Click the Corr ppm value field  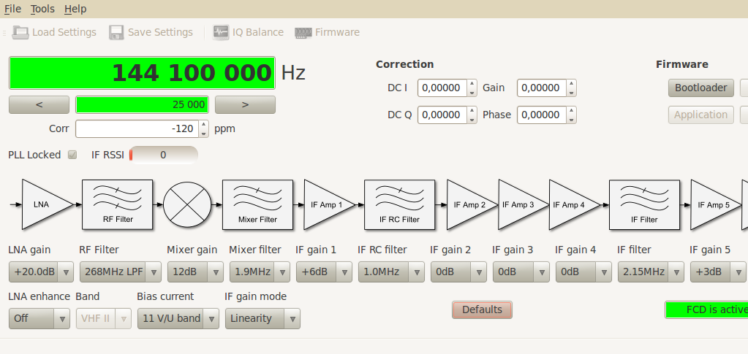coord(137,128)
